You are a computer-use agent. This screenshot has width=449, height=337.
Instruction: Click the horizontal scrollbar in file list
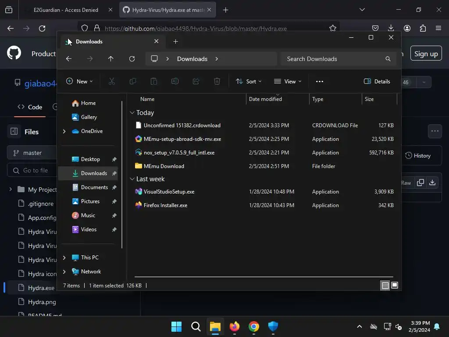tap(264, 277)
